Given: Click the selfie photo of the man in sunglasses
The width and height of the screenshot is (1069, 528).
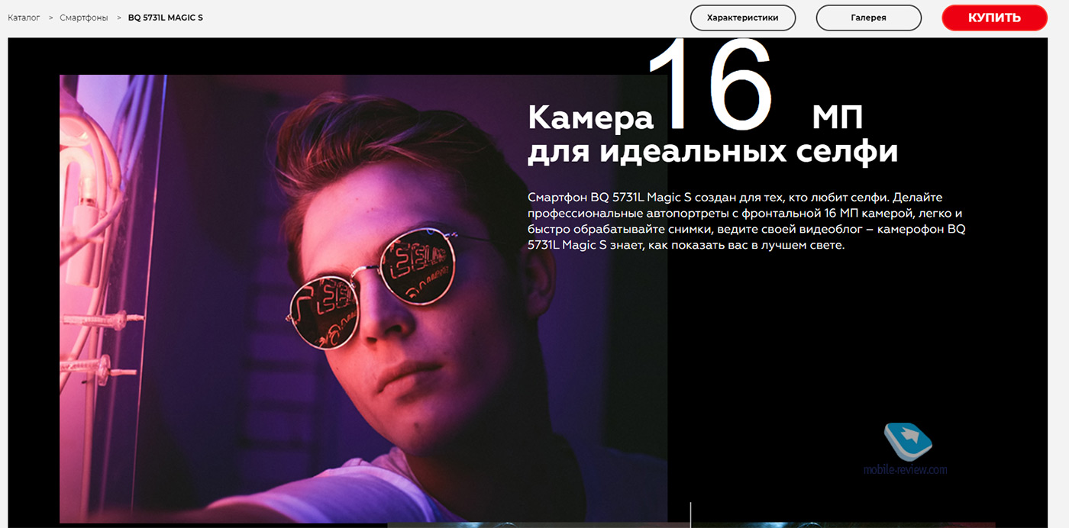Looking at the screenshot, I should click(363, 298).
